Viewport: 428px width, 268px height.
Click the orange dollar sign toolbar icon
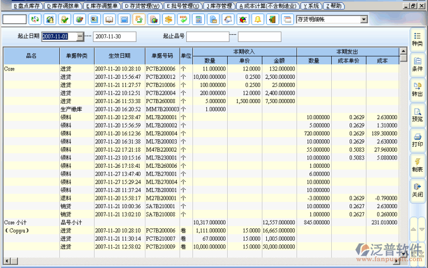coord(168,20)
